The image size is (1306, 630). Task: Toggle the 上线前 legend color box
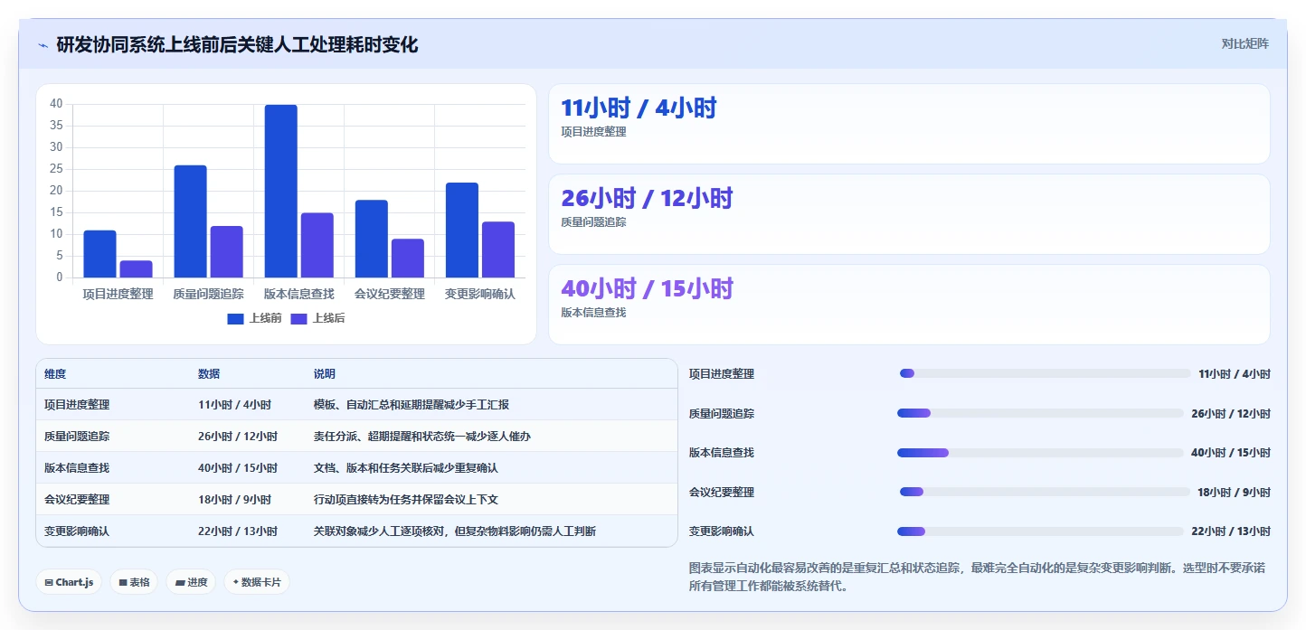(236, 318)
